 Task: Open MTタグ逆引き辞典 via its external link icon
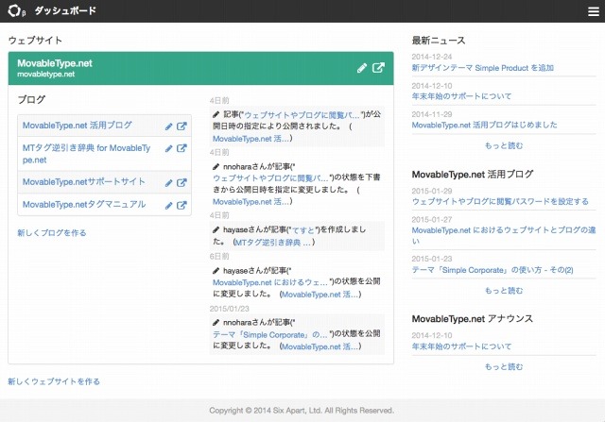(181, 148)
